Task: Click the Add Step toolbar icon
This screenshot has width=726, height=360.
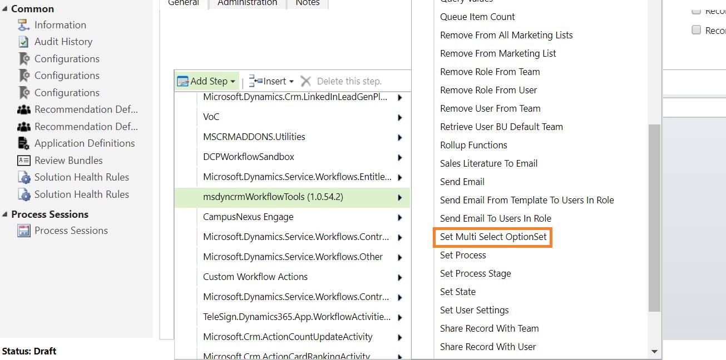Action: click(184, 81)
